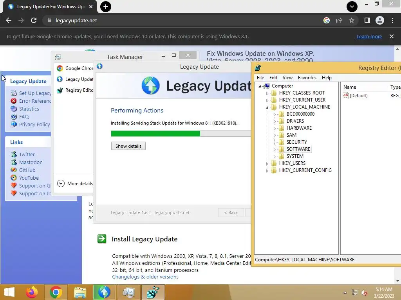Click the Chrome forward arrow
The height and width of the screenshot is (300, 401).
tap(21, 20)
